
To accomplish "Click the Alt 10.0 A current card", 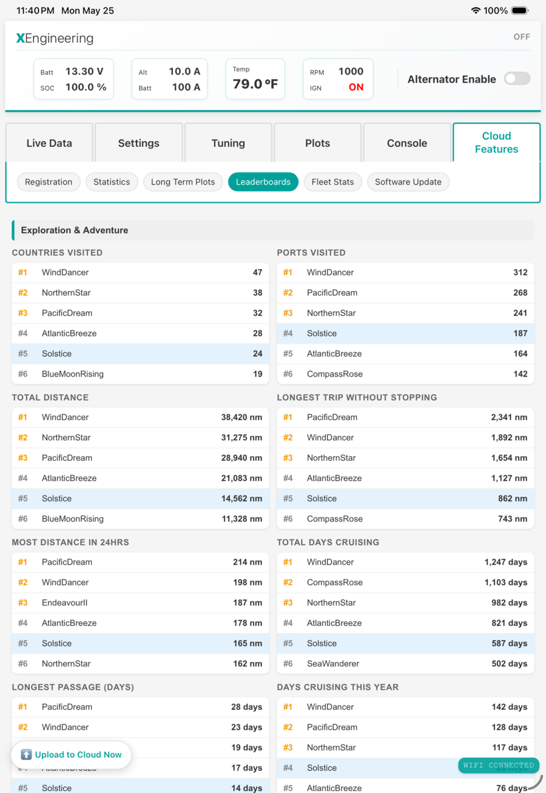I will [x=170, y=79].
